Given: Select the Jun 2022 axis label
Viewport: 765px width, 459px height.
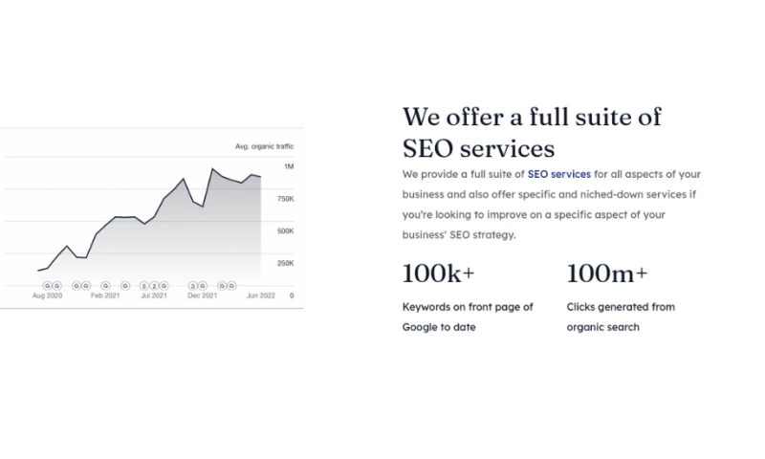Looking at the screenshot, I should [x=260, y=296].
